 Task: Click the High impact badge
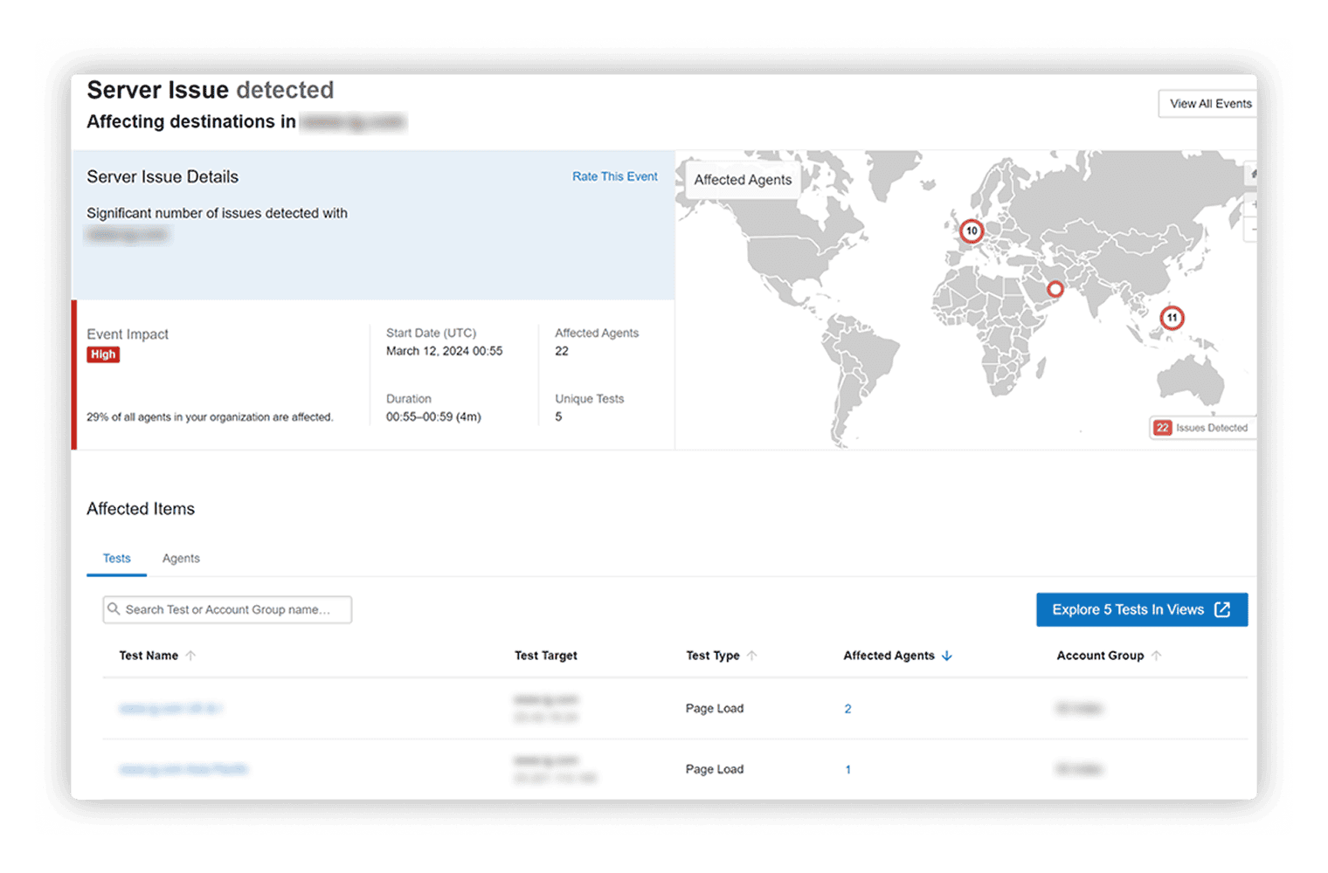coord(103,354)
